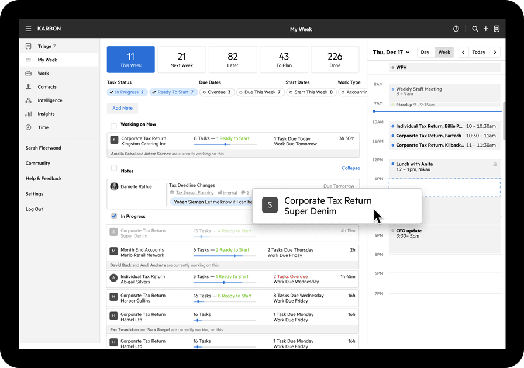This screenshot has height=368, width=524.
Task: Open the Triage inbox icon
Action: click(x=28, y=46)
